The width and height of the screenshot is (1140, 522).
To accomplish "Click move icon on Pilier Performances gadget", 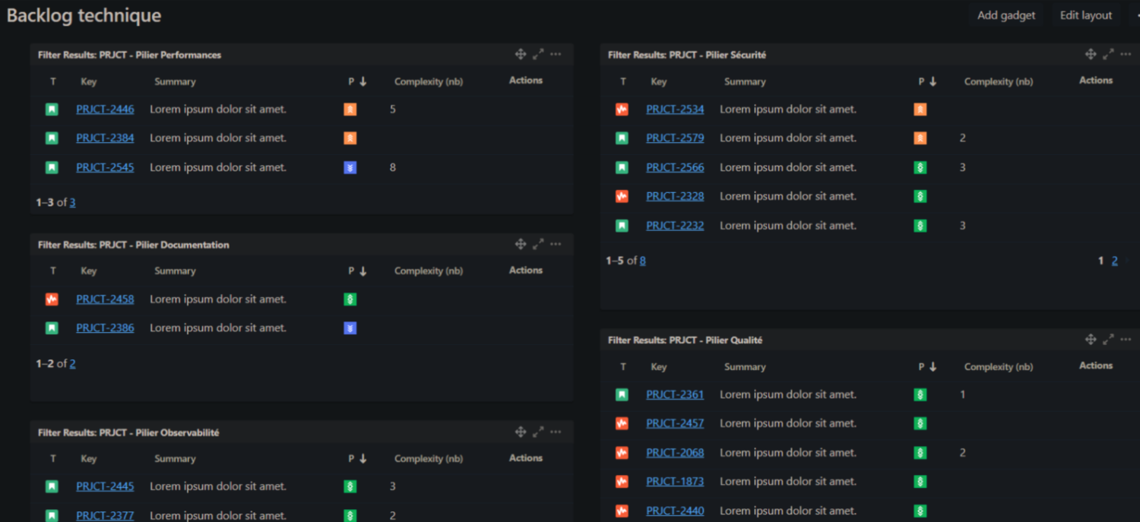I will (x=521, y=54).
